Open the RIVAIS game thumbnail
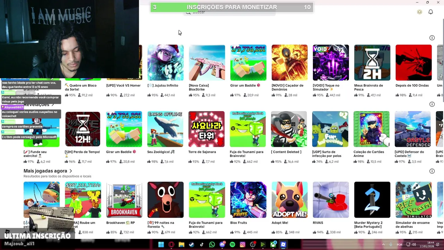The width and height of the screenshot is (444, 250). [x=331, y=200]
